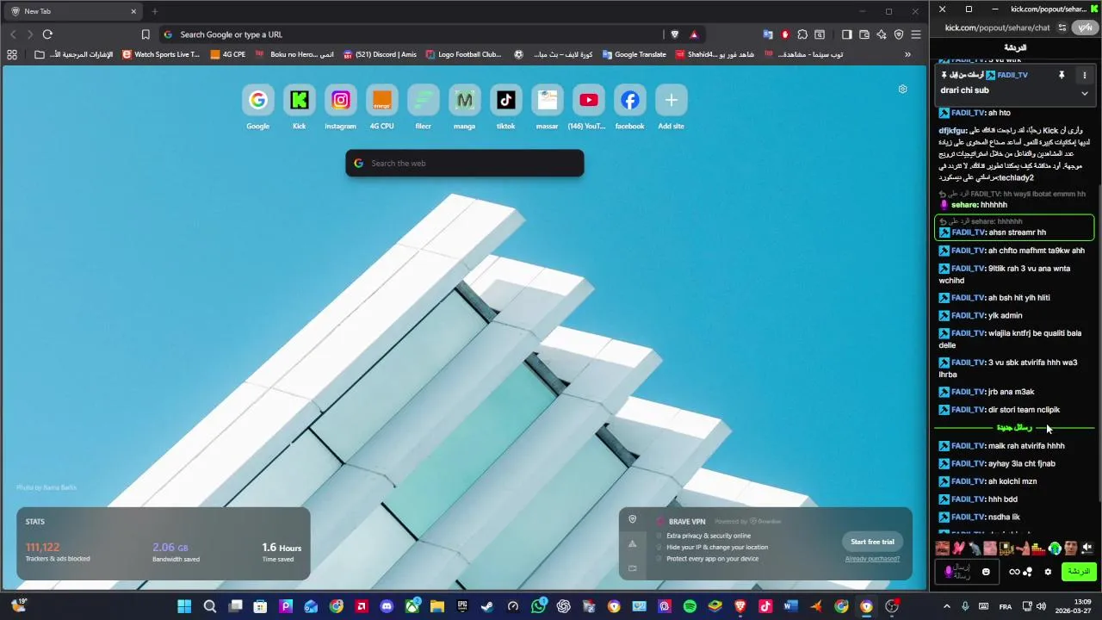
Task: Open the YouTube shortcut tile
Action: click(x=588, y=101)
